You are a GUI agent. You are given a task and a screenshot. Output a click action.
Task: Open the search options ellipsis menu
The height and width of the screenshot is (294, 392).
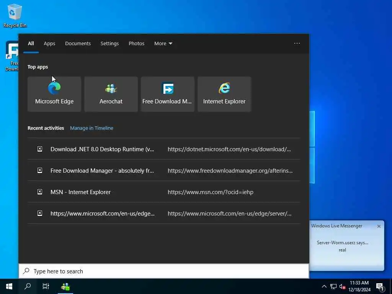point(297,43)
